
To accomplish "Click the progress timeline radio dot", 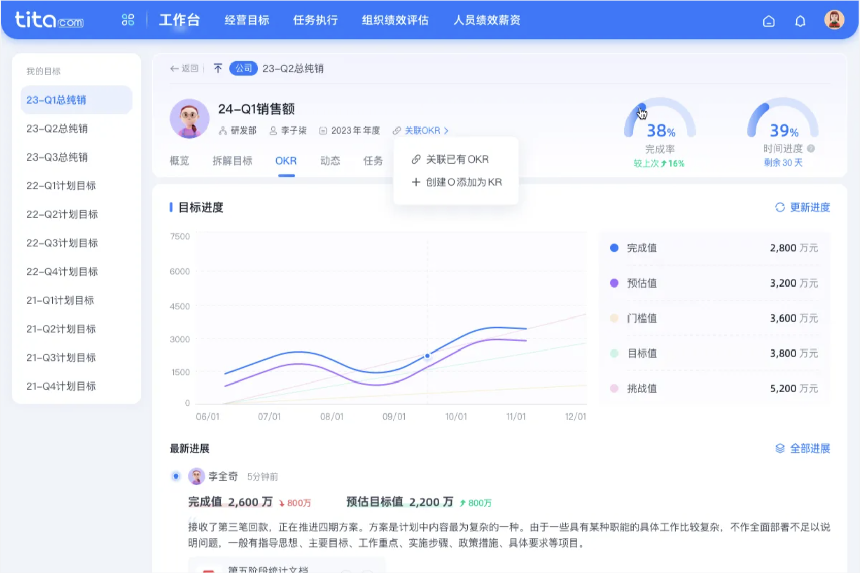I will [x=176, y=476].
